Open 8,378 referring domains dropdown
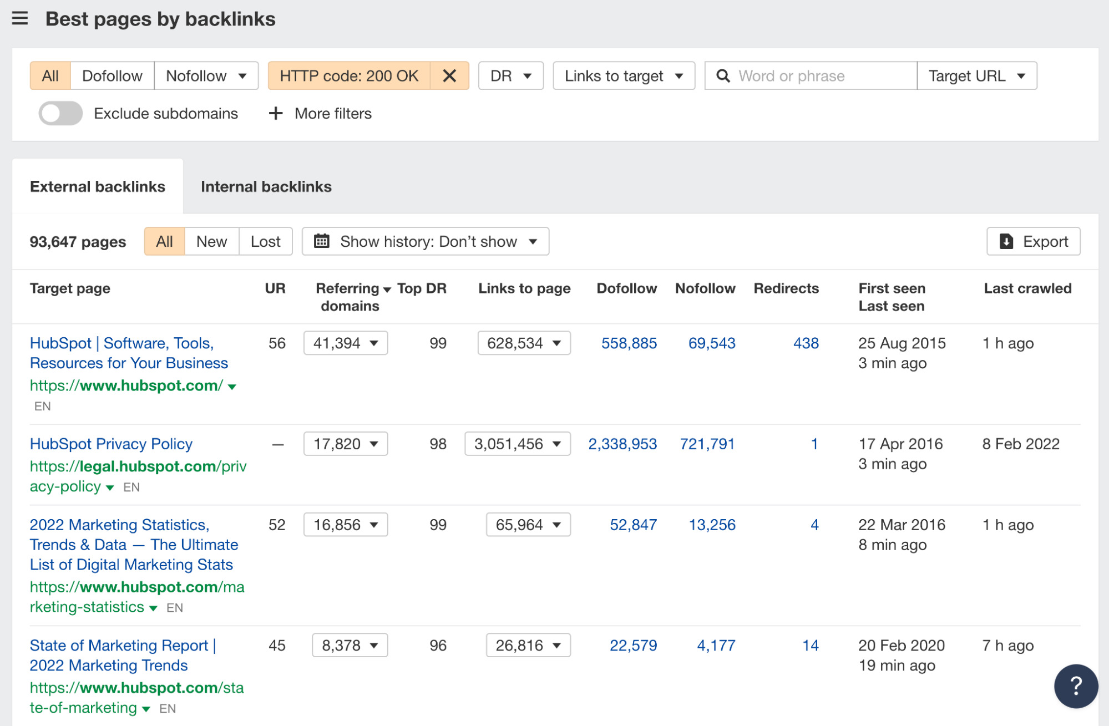Viewport: 1109px width, 726px height. point(350,645)
